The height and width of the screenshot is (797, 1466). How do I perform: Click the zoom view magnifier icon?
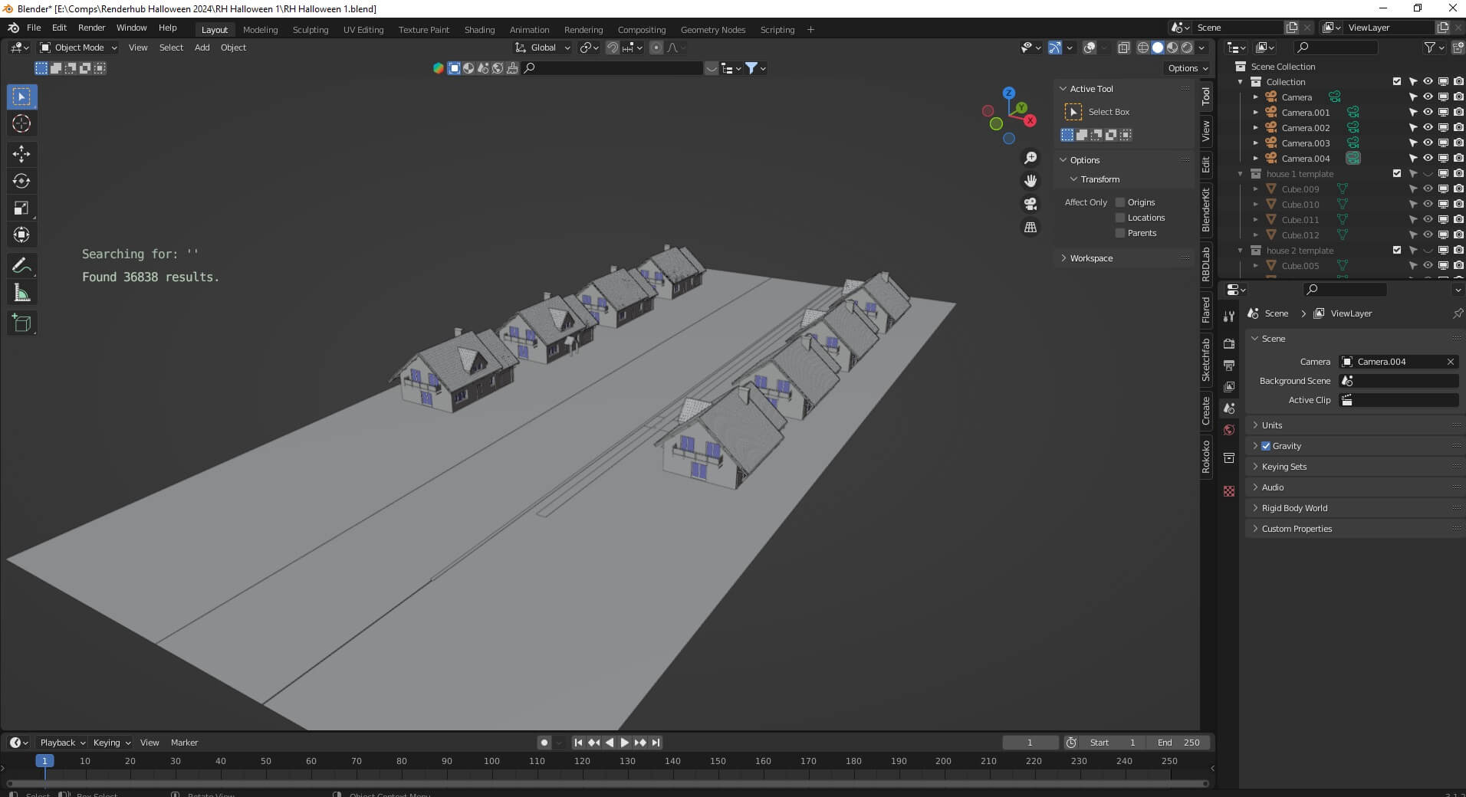(x=1030, y=158)
